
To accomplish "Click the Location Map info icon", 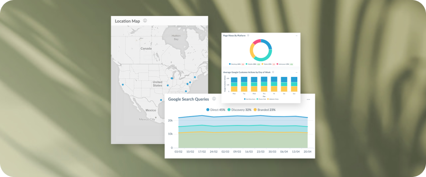I will [145, 21].
